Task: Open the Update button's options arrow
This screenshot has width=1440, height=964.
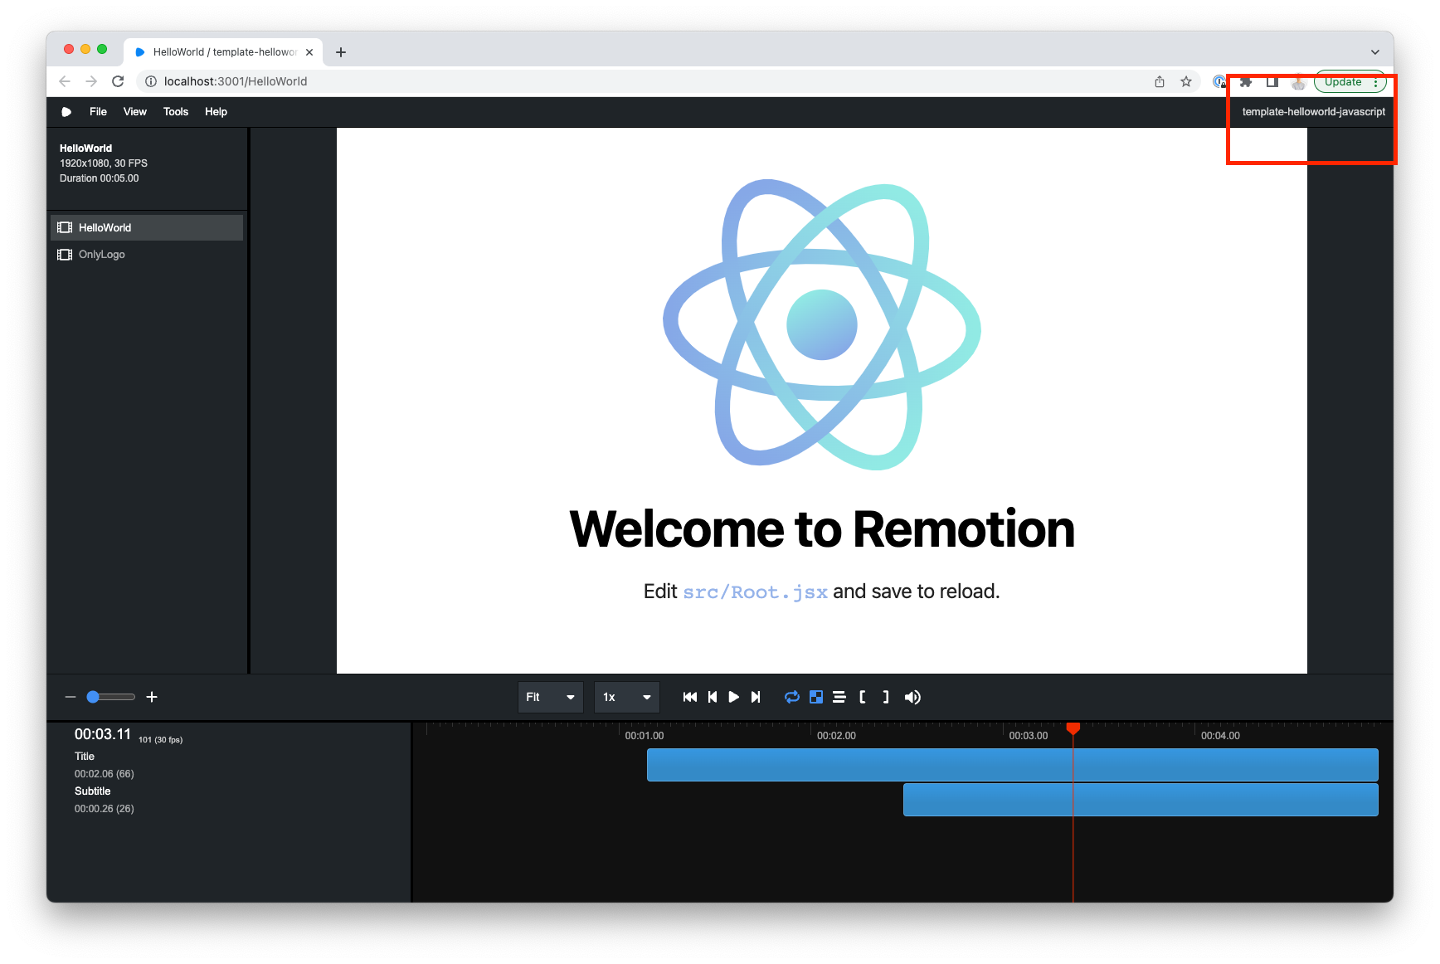Action: coord(1376,82)
